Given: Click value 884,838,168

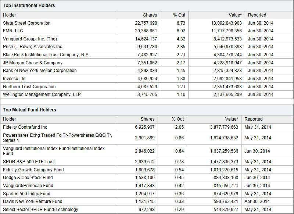Looking at the screenshot, I should point(226,178).
